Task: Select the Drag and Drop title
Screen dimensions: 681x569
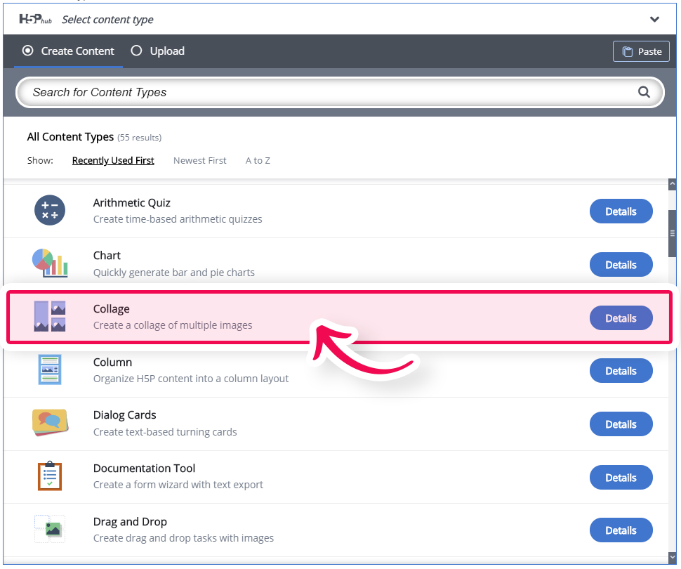Action: coord(130,522)
